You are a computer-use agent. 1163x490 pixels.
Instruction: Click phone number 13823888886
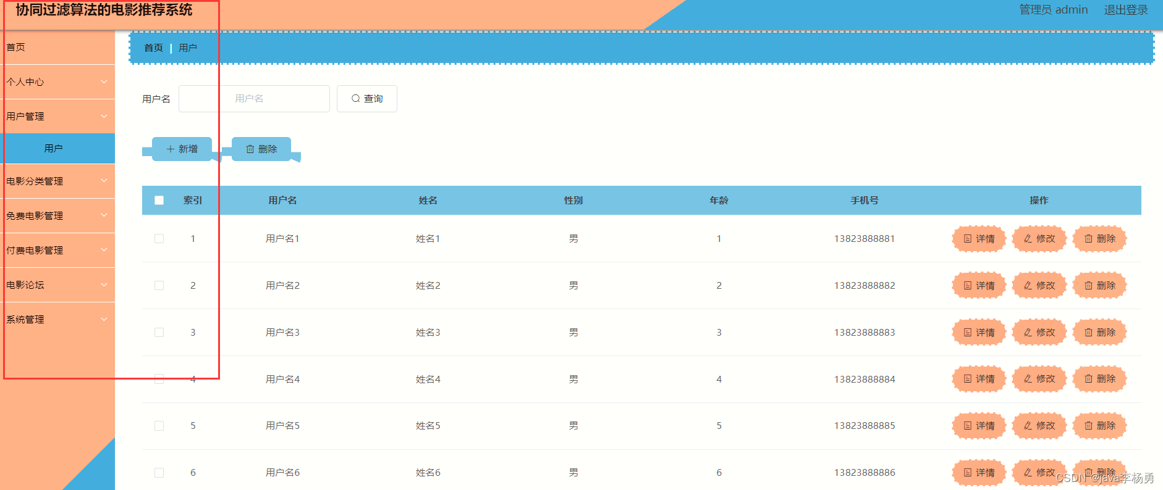(865, 473)
